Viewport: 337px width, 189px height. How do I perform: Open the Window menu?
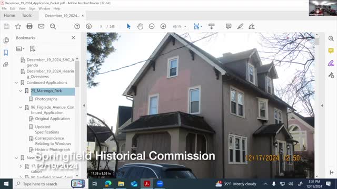44,8
